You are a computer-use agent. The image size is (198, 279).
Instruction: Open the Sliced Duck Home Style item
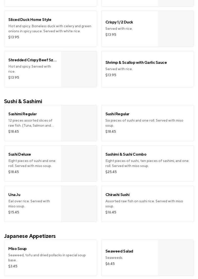pyautogui.click(x=30, y=20)
